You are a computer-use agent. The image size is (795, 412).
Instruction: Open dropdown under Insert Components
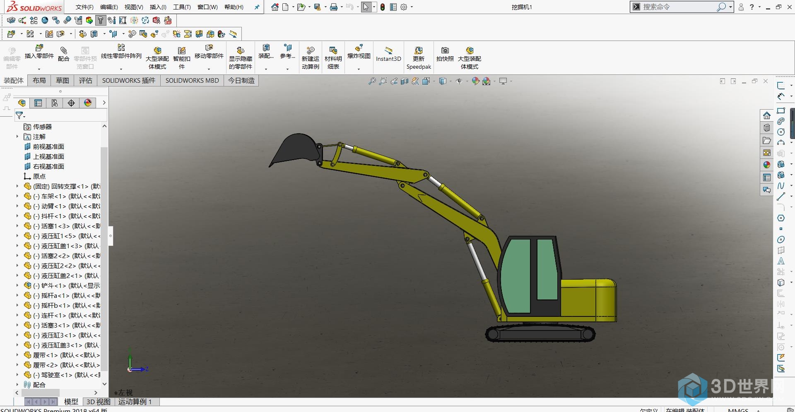39,69
